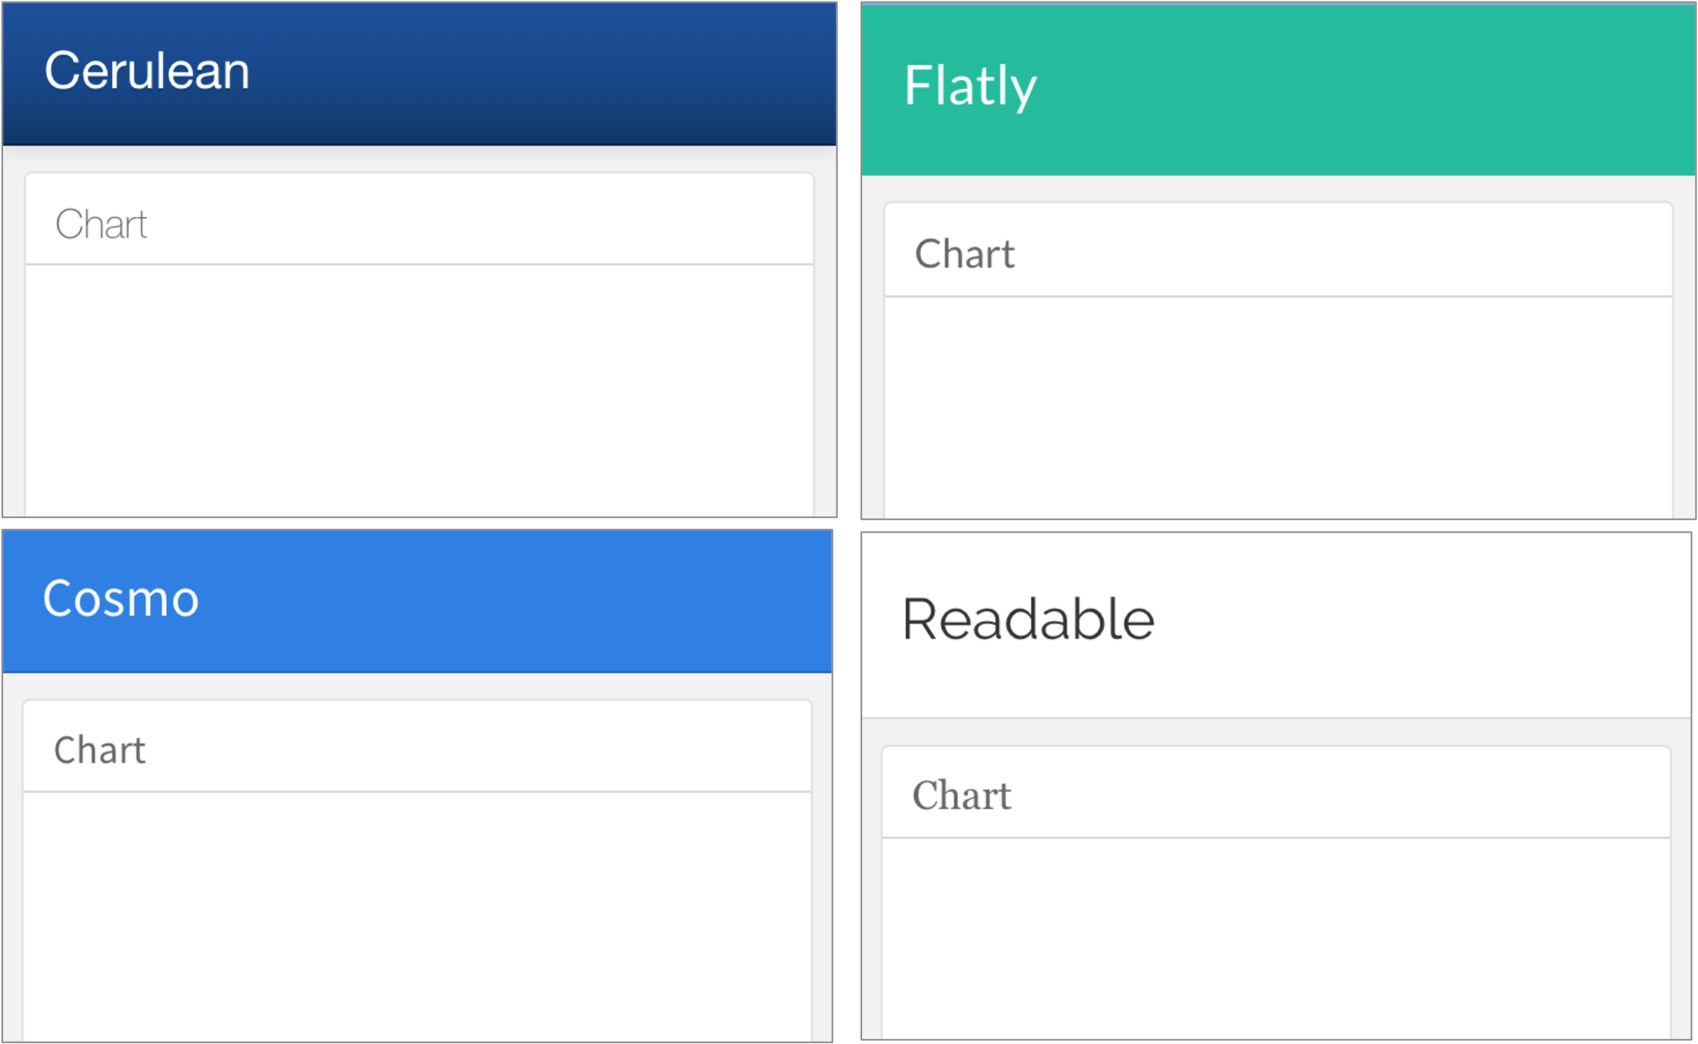Open the Cosmo title link

[121, 599]
